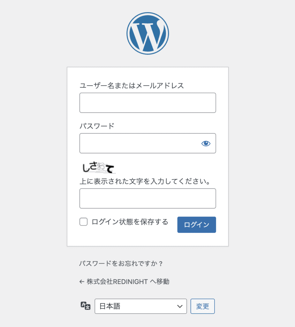Focus the パスワード input field
Image resolution: width=295 pixels, height=327 pixels.
[139, 143]
